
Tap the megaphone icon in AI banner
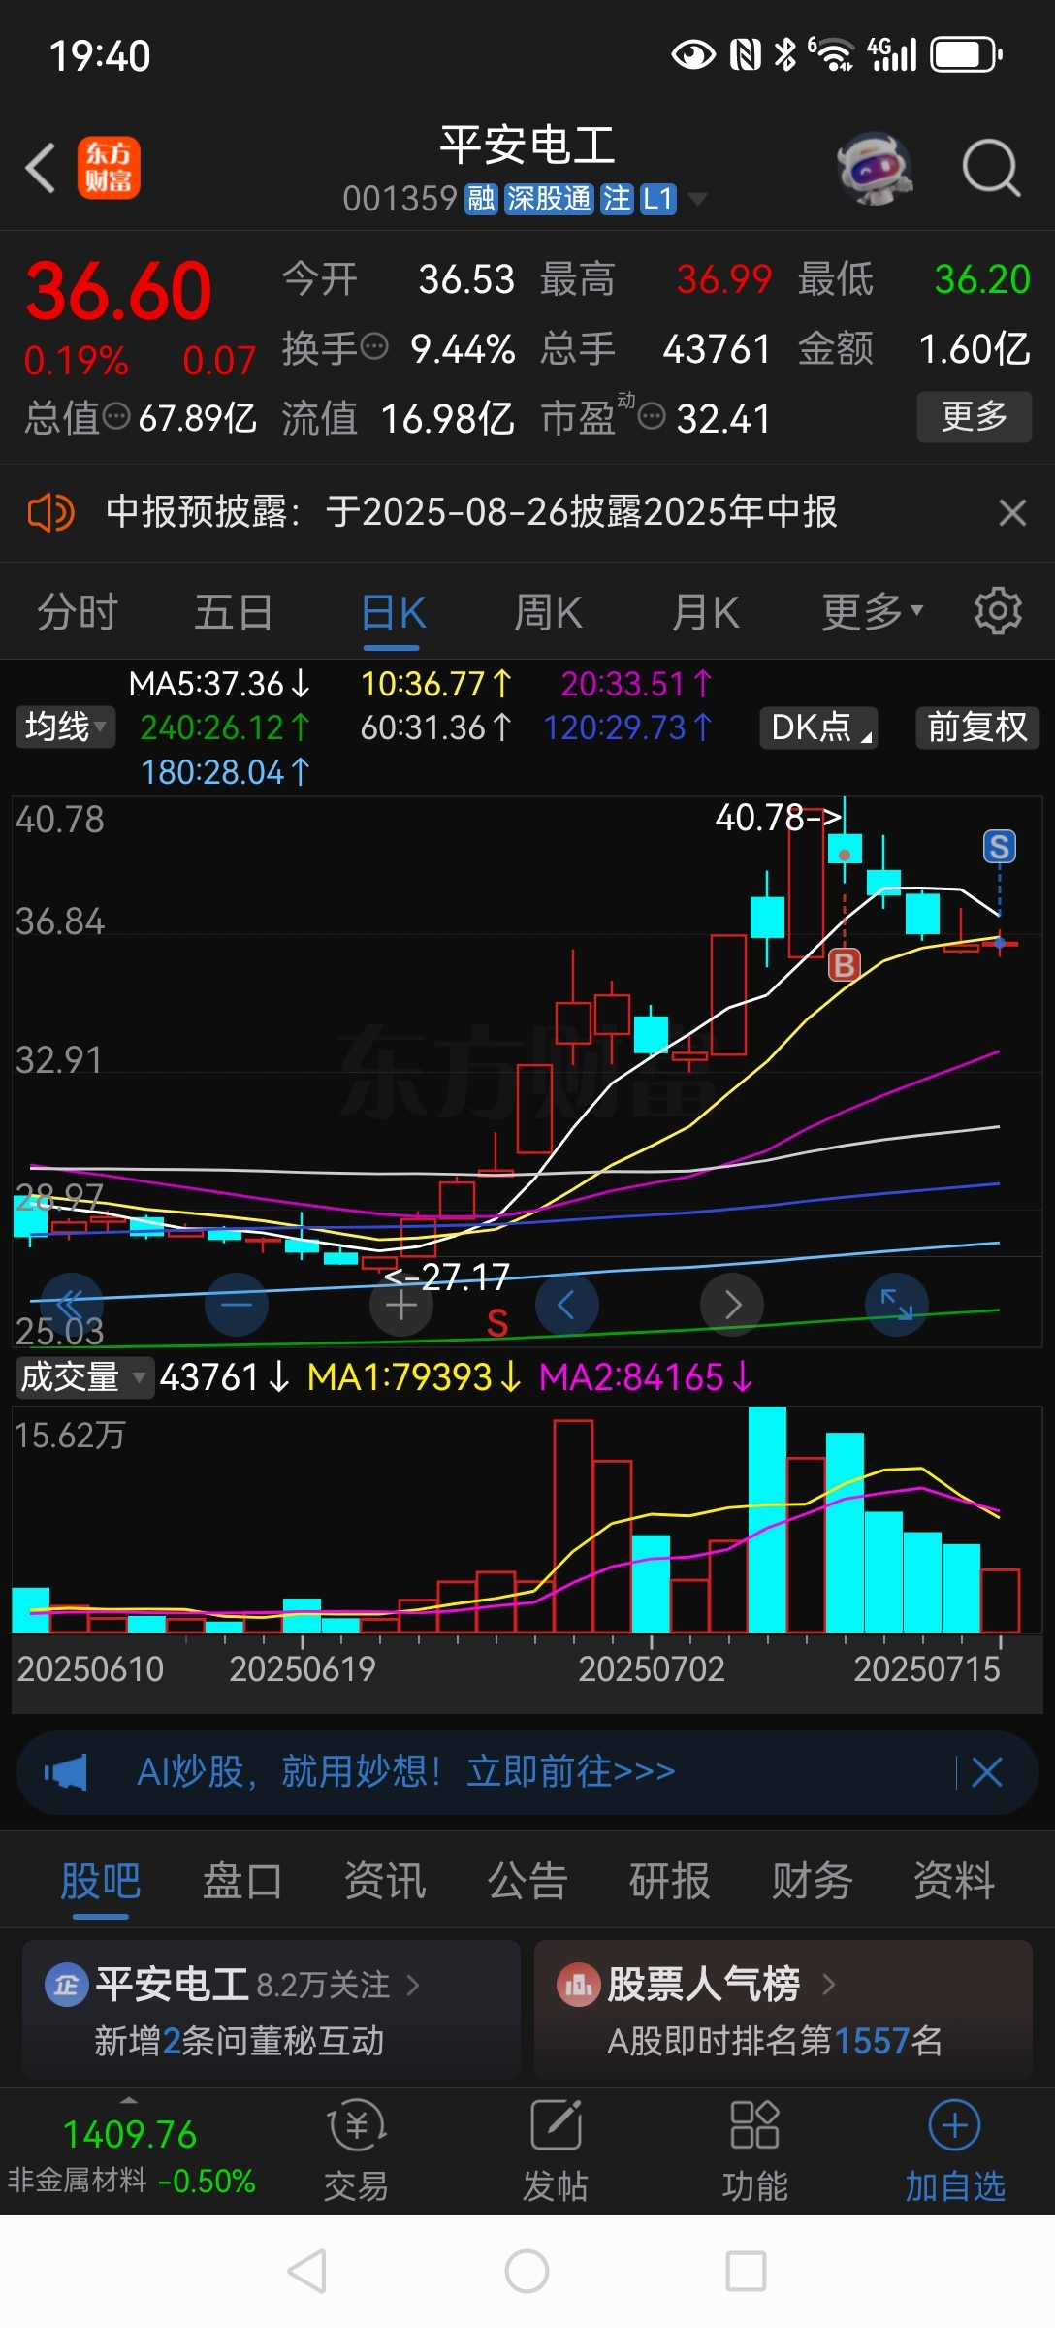[x=65, y=1772]
